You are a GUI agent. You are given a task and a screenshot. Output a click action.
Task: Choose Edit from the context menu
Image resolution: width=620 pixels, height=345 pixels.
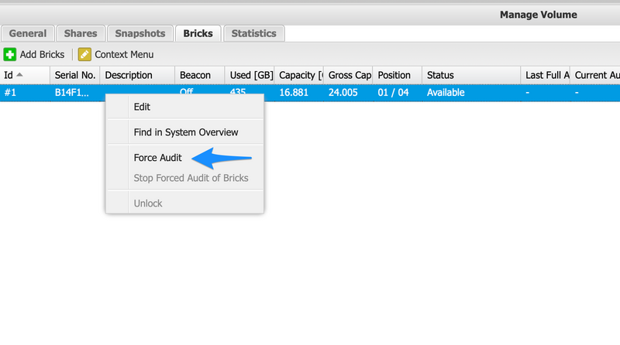[143, 107]
